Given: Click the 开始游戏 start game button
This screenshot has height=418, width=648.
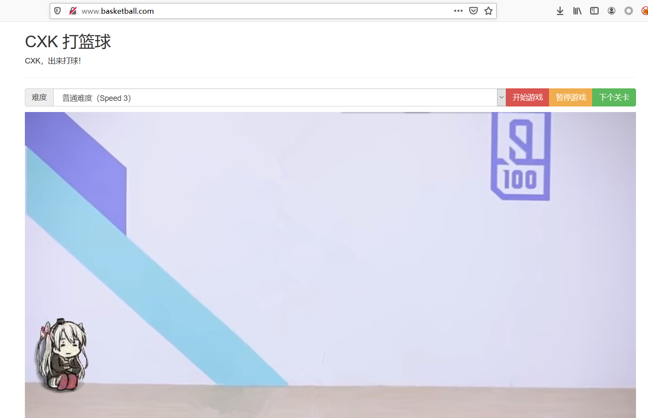Looking at the screenshot, I should coord(527,97).
